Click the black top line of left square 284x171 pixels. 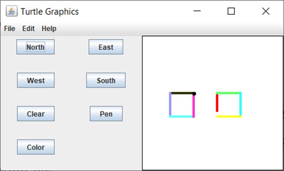(182, 93)
